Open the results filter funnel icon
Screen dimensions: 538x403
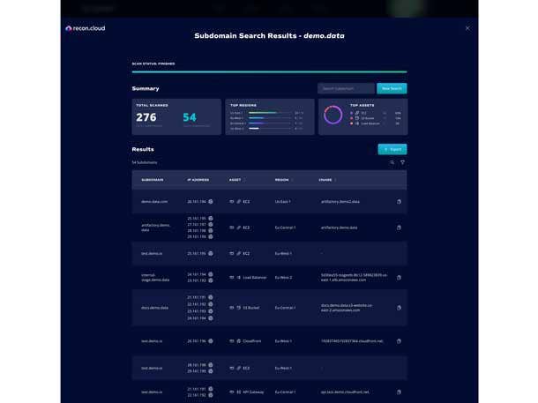403,162
